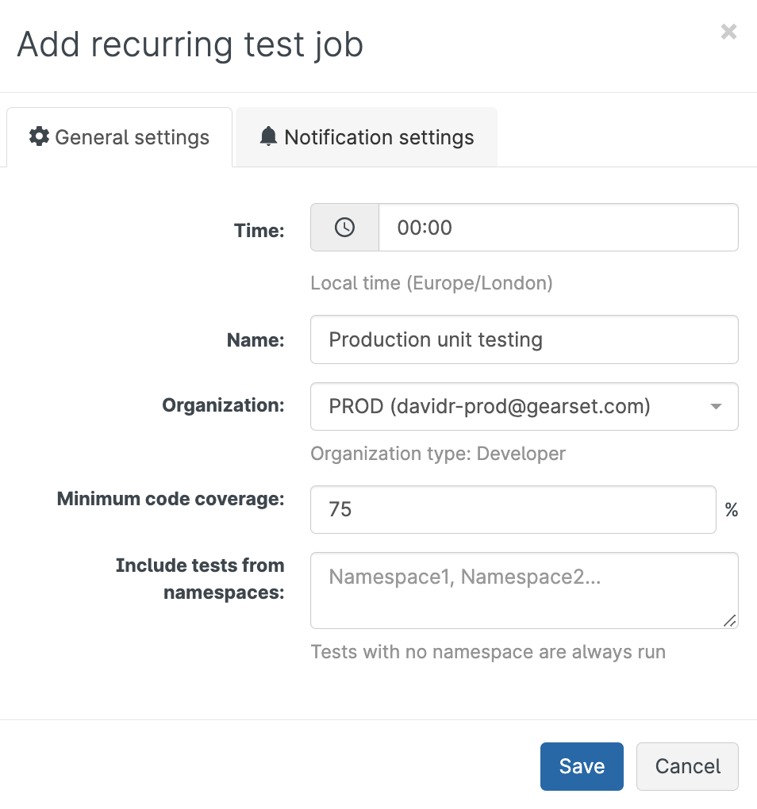Image resolution: width=757 pixels, height=809 pixels.
Task: Click the gear icon on General settings
Action: click(39, 136)
